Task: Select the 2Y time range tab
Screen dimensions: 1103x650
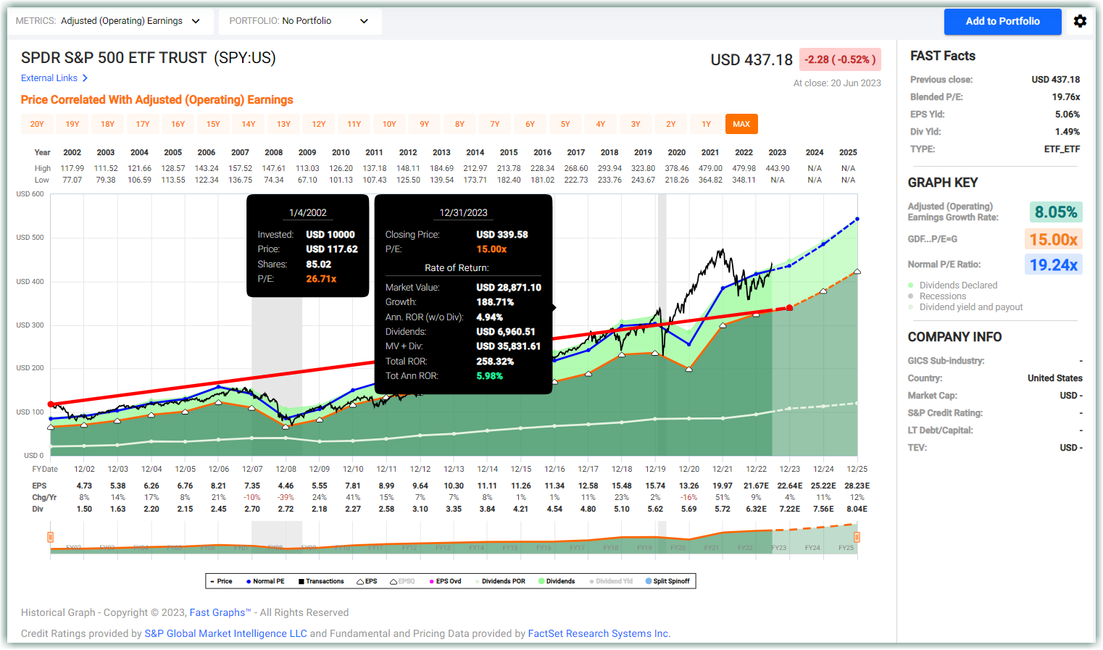Action: click(671, 125)
